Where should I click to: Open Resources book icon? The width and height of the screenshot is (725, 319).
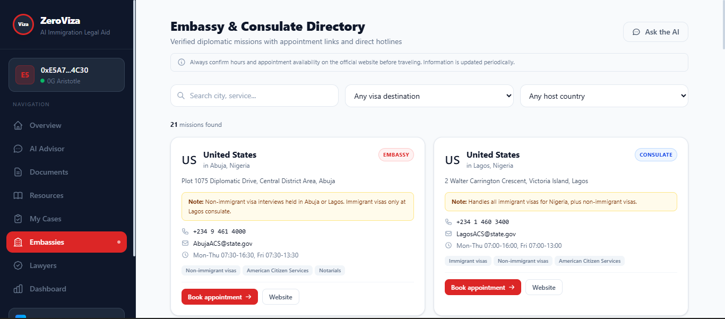18,196
